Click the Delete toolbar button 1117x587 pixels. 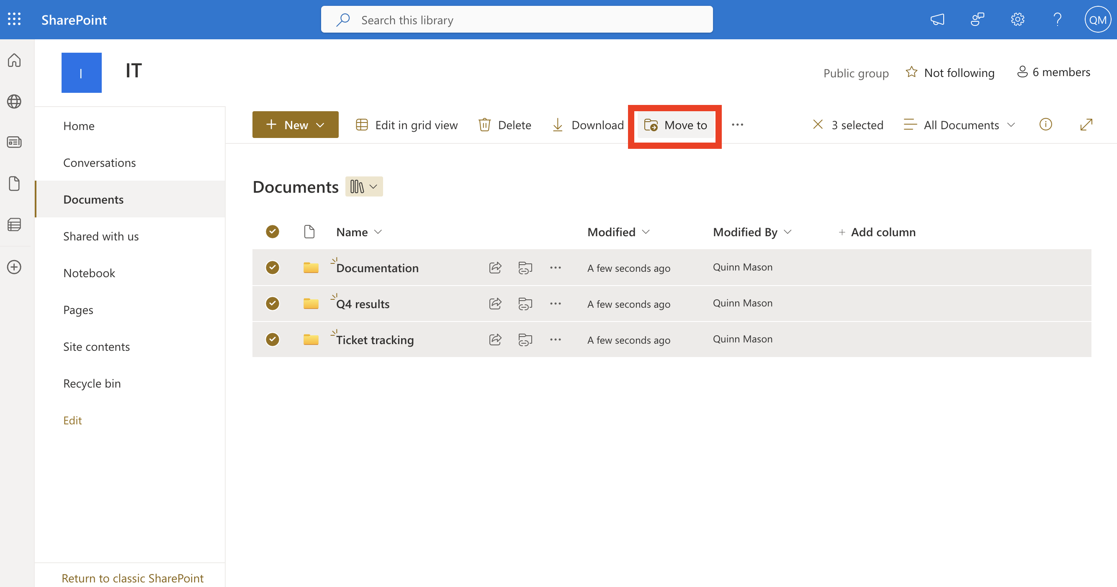pos(505,125)
